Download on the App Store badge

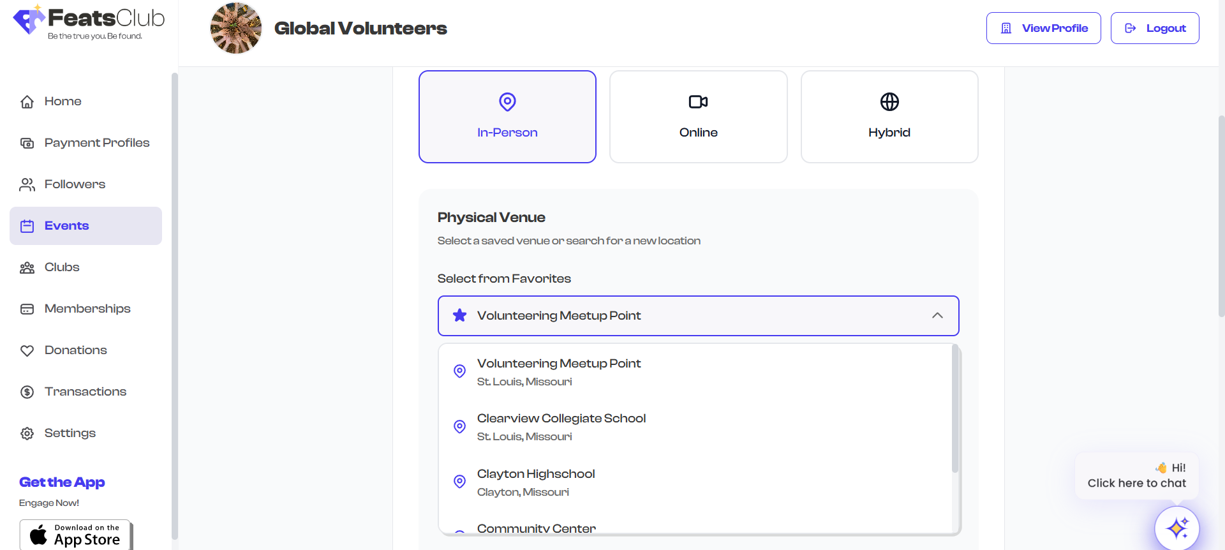(x=76, y=535)
